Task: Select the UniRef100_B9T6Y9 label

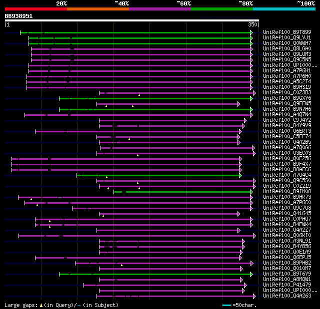Action: pos(287,274)
